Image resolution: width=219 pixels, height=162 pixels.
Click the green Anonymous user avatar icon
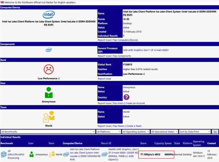(48, 93)
